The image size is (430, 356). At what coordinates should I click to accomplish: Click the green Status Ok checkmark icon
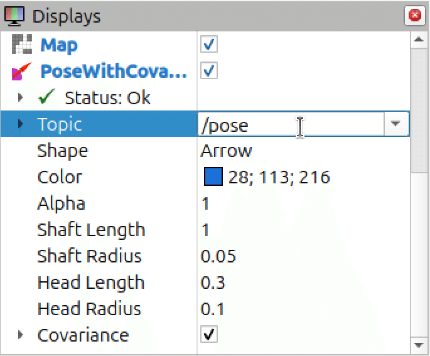47,98
